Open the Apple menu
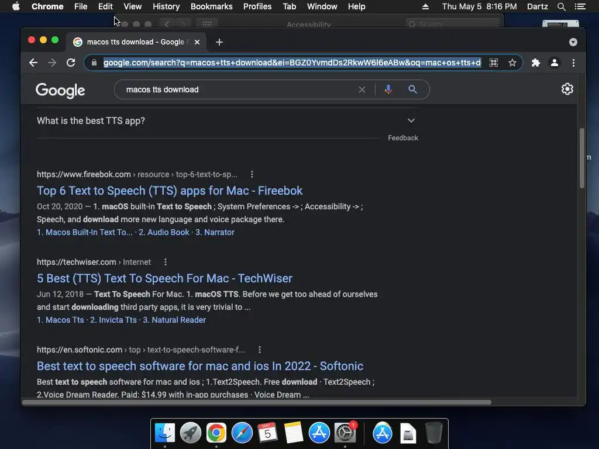The image size is (599, 449). [16, 6]
